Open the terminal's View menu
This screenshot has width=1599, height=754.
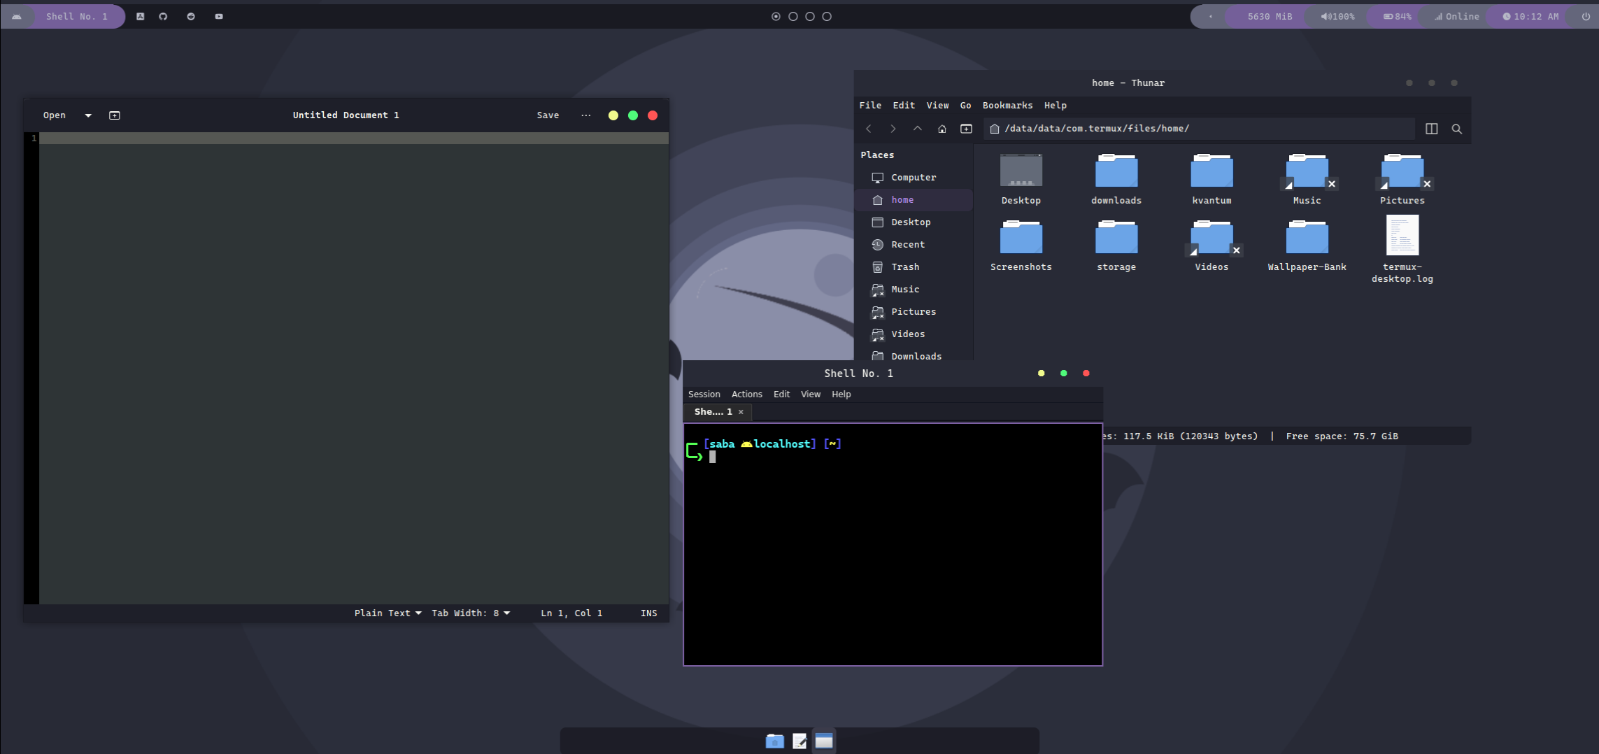(810, 394)
